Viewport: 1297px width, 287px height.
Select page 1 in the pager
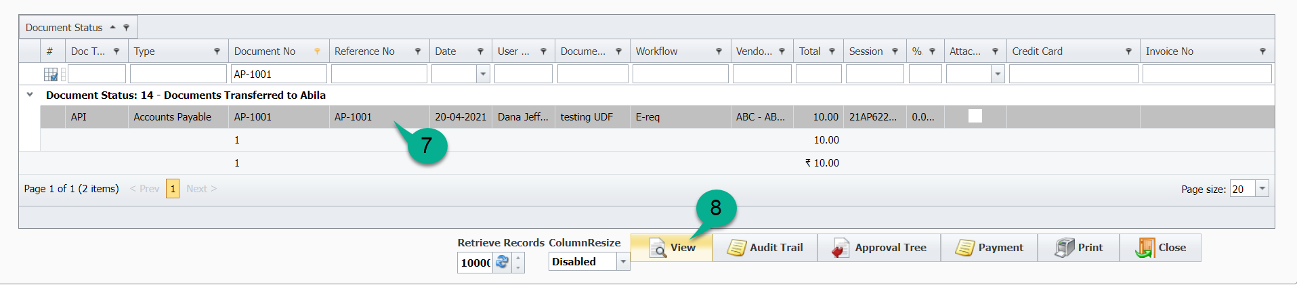point(173,189)
